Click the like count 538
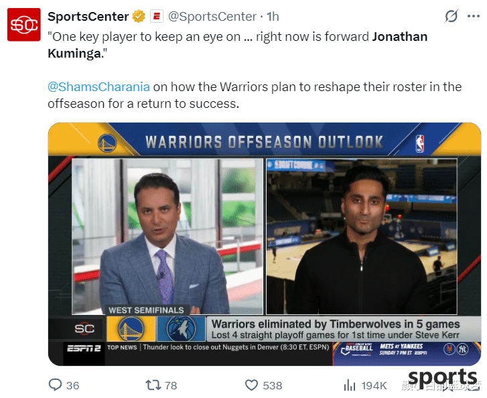 tap(273, 385)
